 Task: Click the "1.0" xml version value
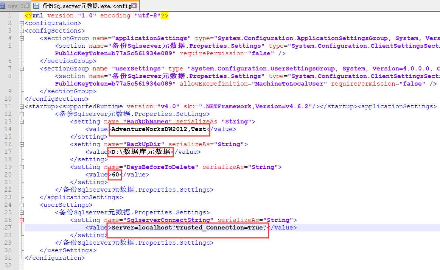(87, 16)
